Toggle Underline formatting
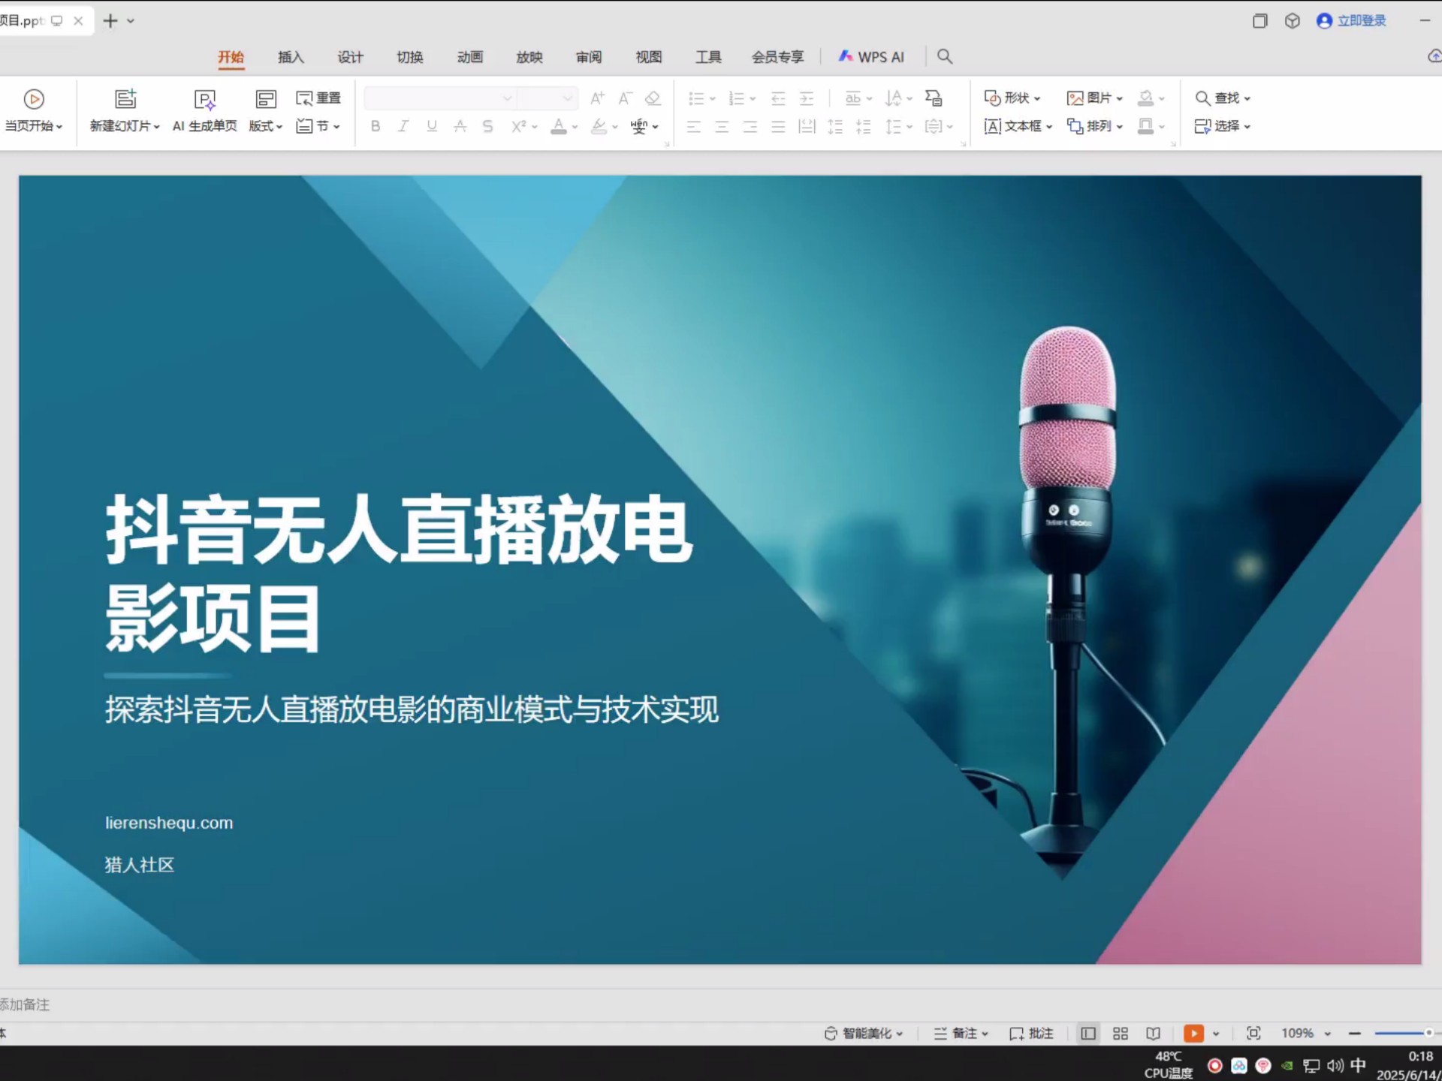Image resolution: width=1442 pixels, height=1081 pixels. 432,126
